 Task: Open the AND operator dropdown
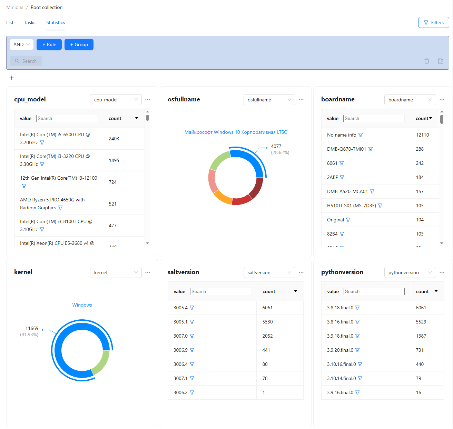[x=21, y=44]
